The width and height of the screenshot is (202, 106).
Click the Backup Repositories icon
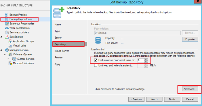click(x=6, y=19)
